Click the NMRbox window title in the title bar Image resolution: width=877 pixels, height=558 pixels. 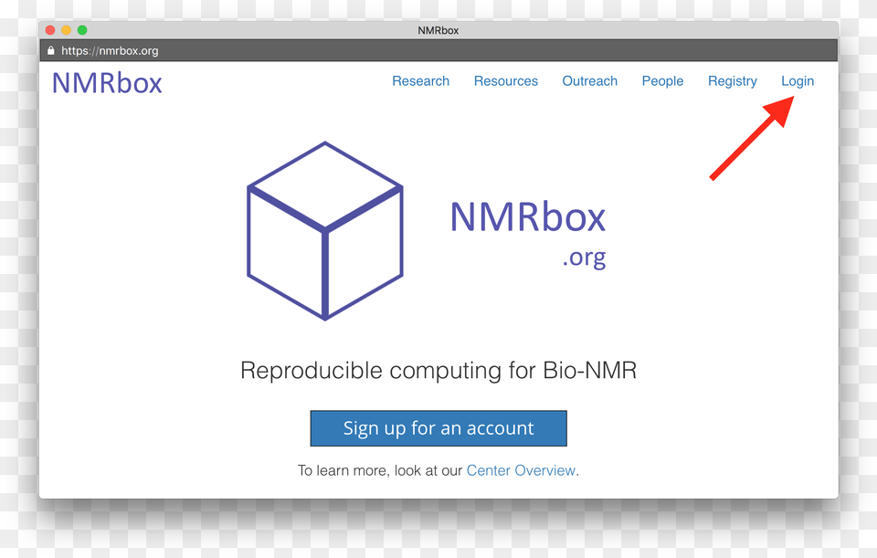(438, 30)
